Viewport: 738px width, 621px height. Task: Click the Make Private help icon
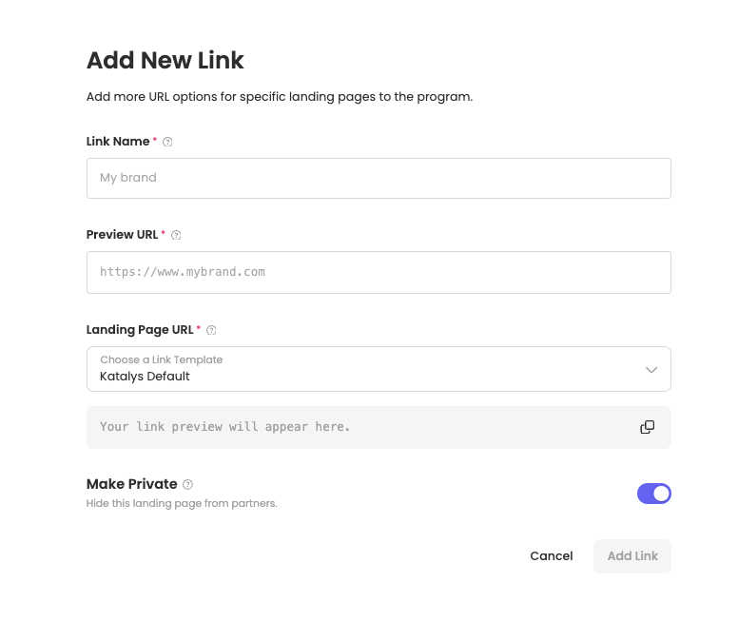187,485
